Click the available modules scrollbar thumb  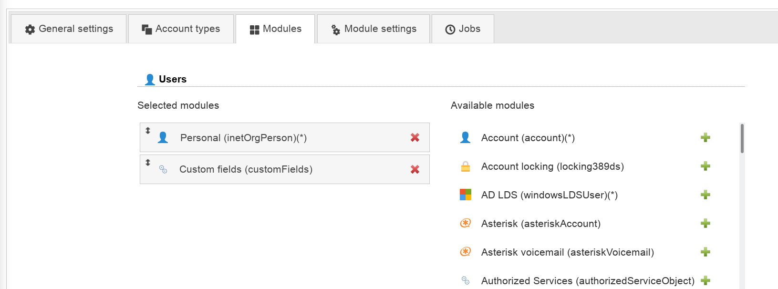742,138
